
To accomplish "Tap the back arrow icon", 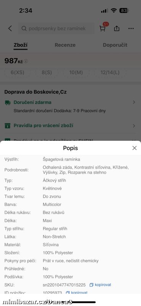I will pyautogui.click(x=10, y=28).
